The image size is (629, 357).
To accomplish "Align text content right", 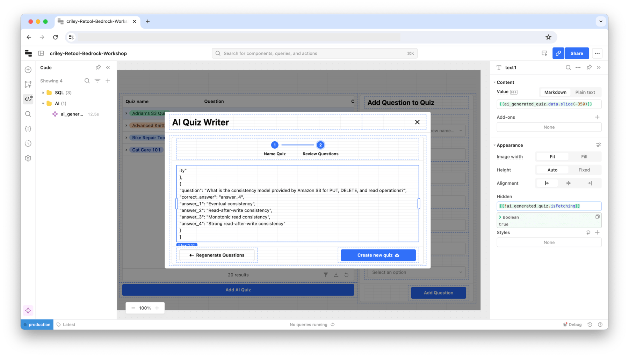I will (590, 183).
